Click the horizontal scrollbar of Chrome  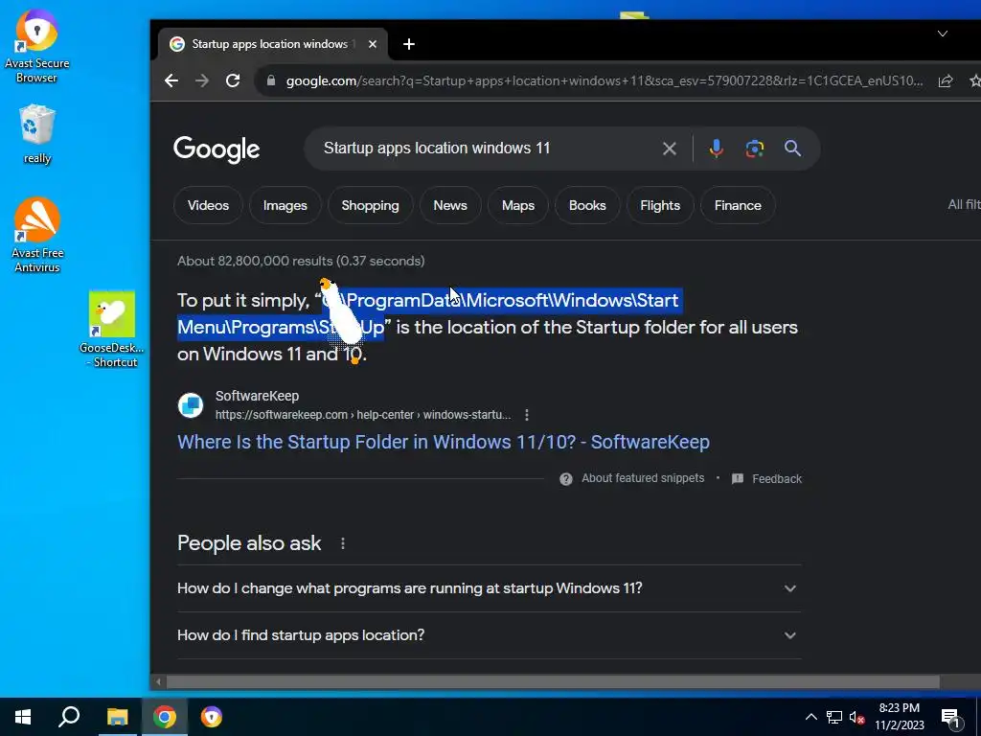[553, 681]
